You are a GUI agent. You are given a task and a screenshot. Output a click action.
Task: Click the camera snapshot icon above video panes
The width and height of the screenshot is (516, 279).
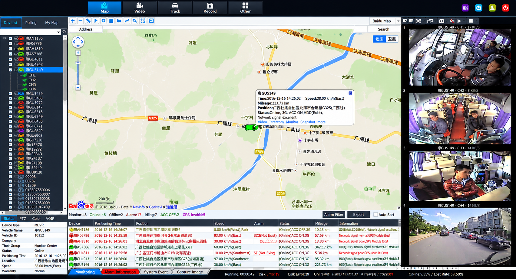442,21
